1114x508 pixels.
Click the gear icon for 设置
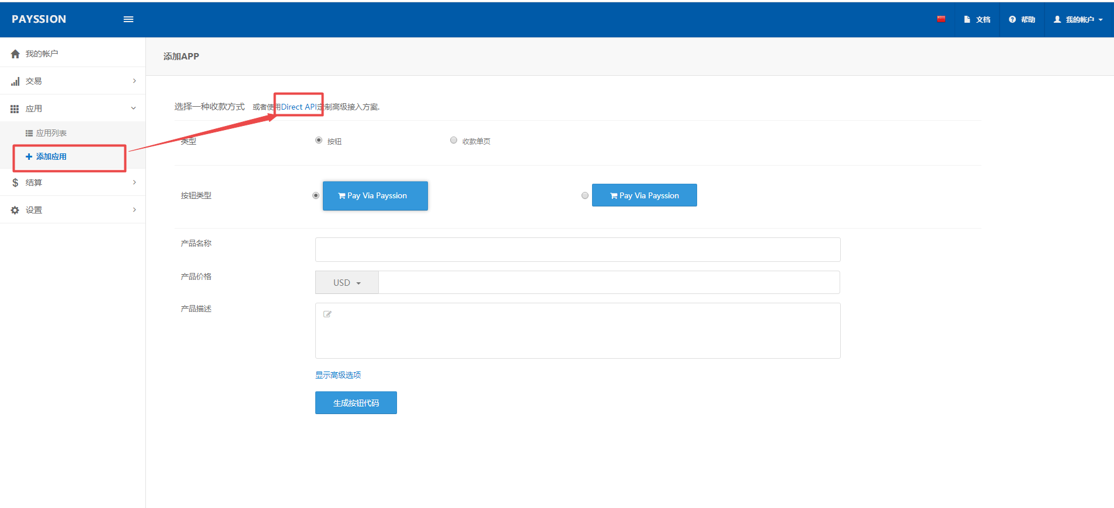point(15,210)
